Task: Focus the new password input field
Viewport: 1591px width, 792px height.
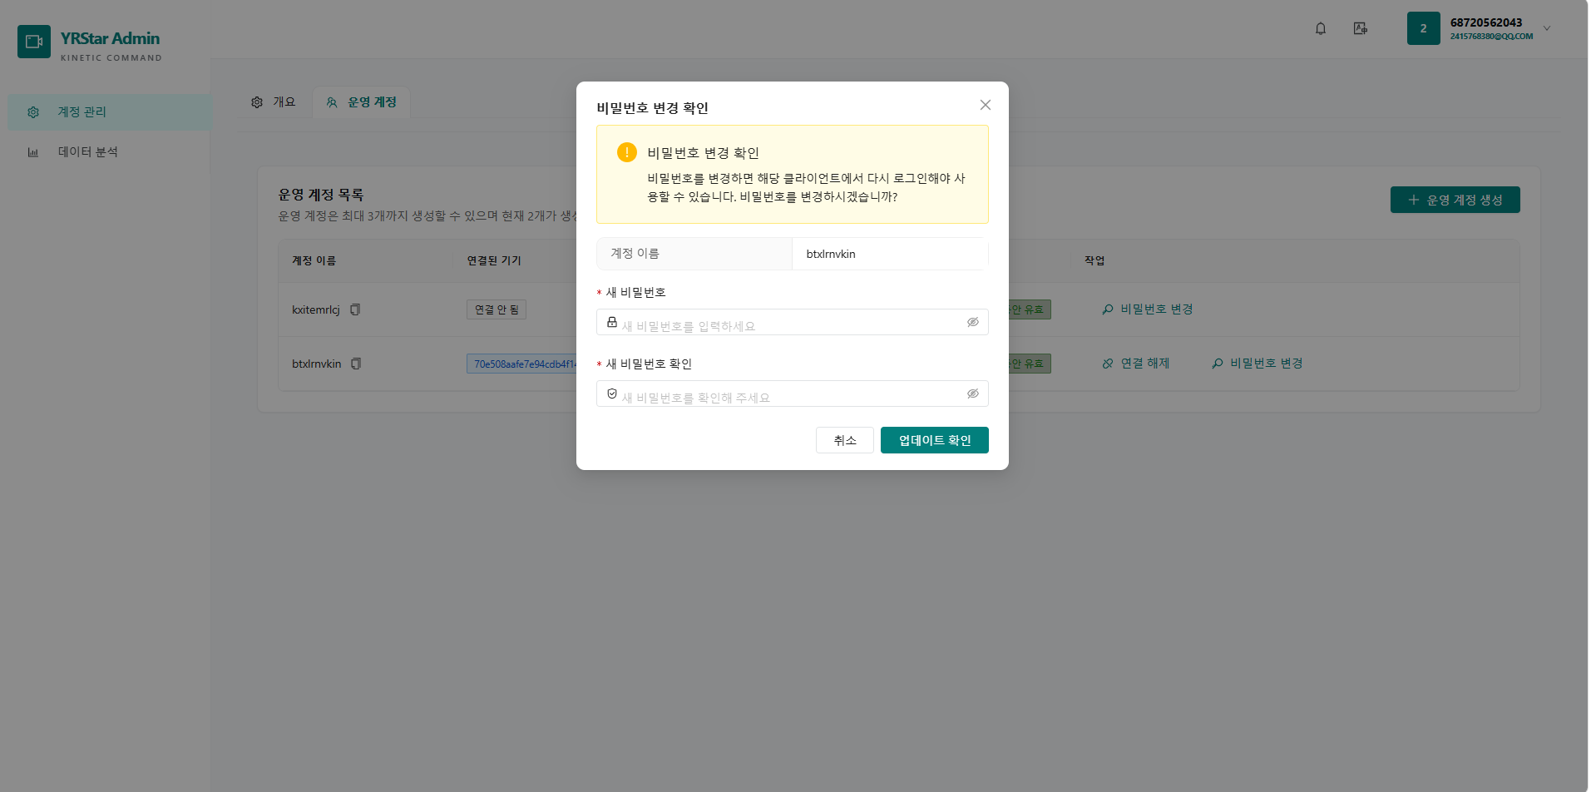Action: pyautogui.click(x=792, y=322)
